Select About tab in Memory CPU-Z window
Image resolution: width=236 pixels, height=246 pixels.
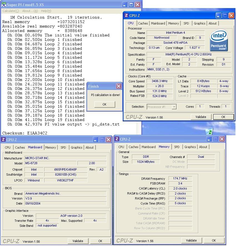click(x=203, y=147)
